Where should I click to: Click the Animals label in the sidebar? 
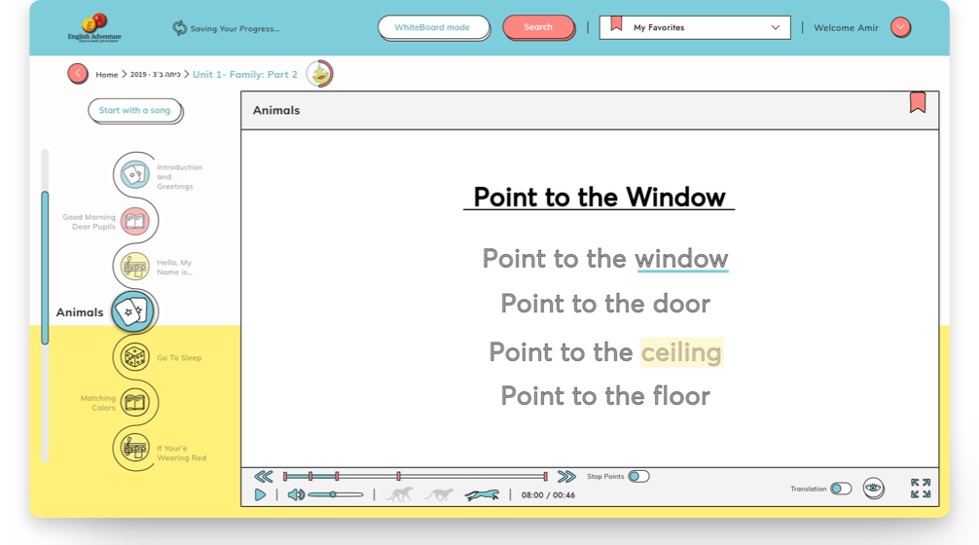point(80,312)
